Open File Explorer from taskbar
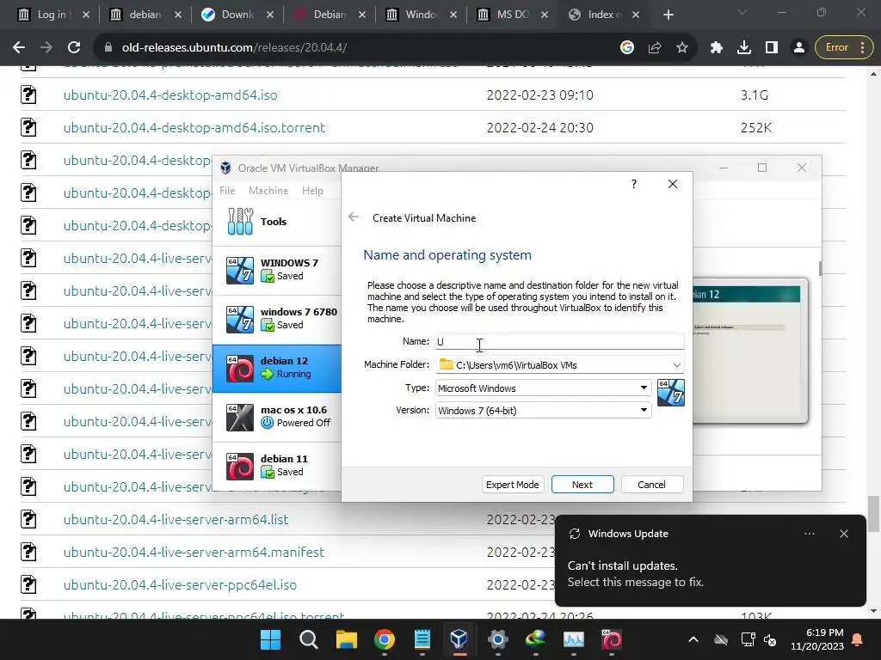Screen dimensions: 881x660 [x=346, y=639]
